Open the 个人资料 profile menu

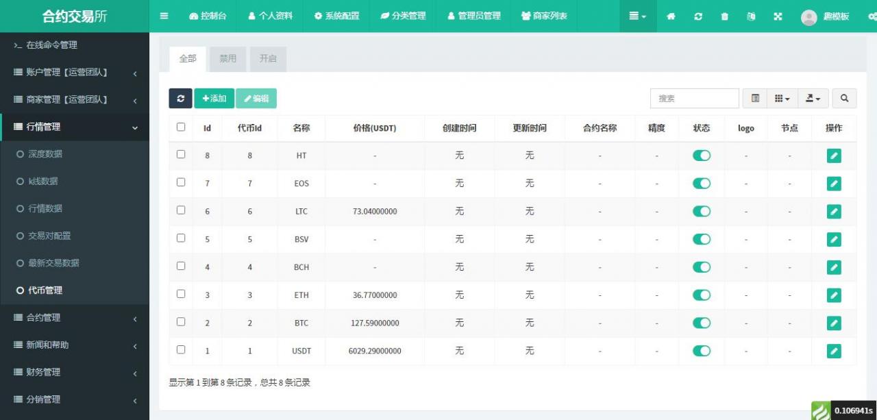coord(270,16)
